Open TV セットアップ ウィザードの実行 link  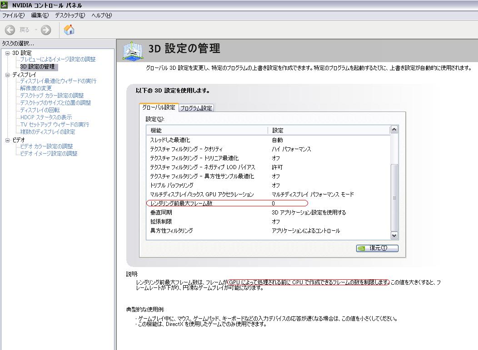(55, 125)
